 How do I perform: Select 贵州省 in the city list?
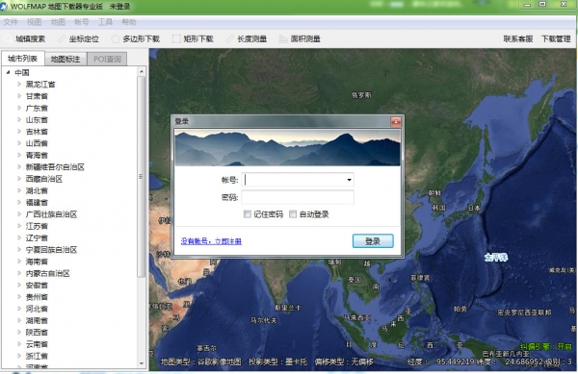(x=37, y=297)
